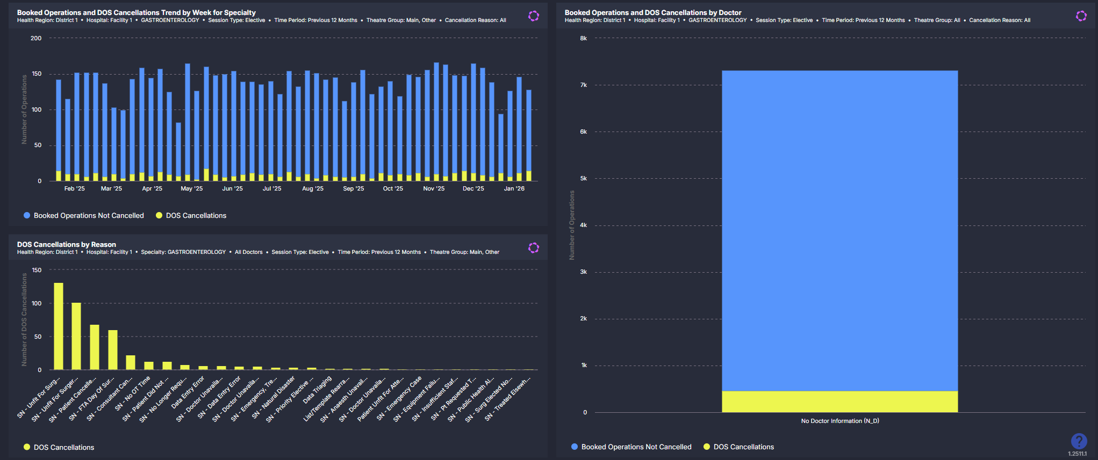The width and height of the screenshot is (1098, 460).
Task: Toggle DOS Cancellations legend in Reason chart
Action: [64, 447]
